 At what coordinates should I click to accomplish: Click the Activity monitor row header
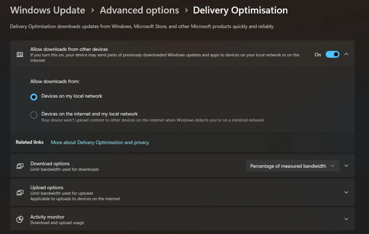(x=47, y=217)
